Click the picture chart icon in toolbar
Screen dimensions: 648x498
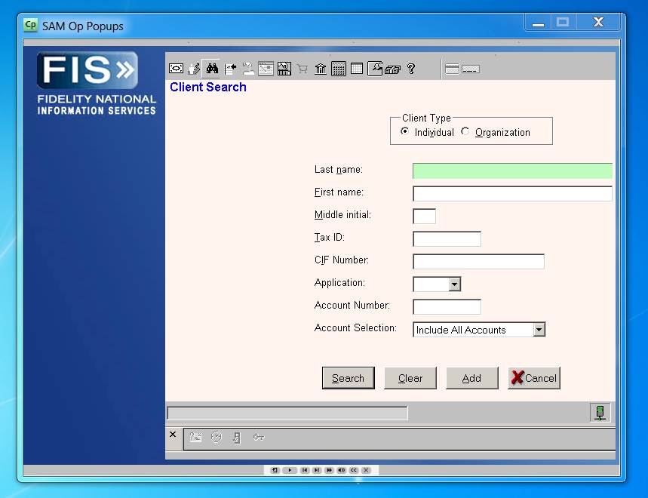284,69
